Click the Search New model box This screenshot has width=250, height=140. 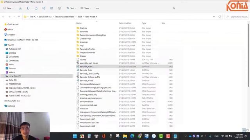237,17
